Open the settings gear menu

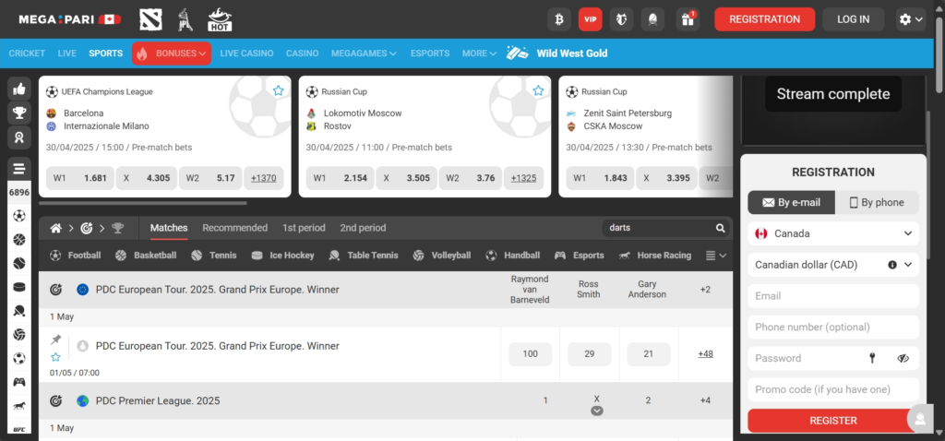(911, 19)
